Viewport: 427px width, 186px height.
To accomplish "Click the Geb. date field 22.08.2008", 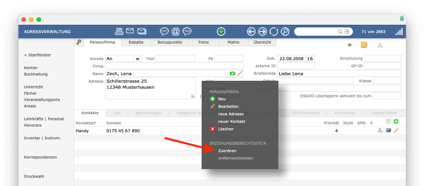I will [292, 59].
